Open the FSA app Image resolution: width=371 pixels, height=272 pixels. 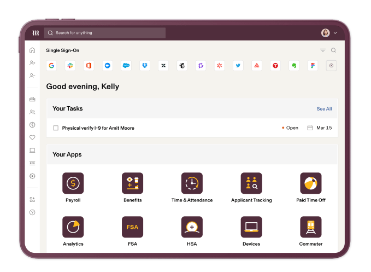tap(132, 227)
